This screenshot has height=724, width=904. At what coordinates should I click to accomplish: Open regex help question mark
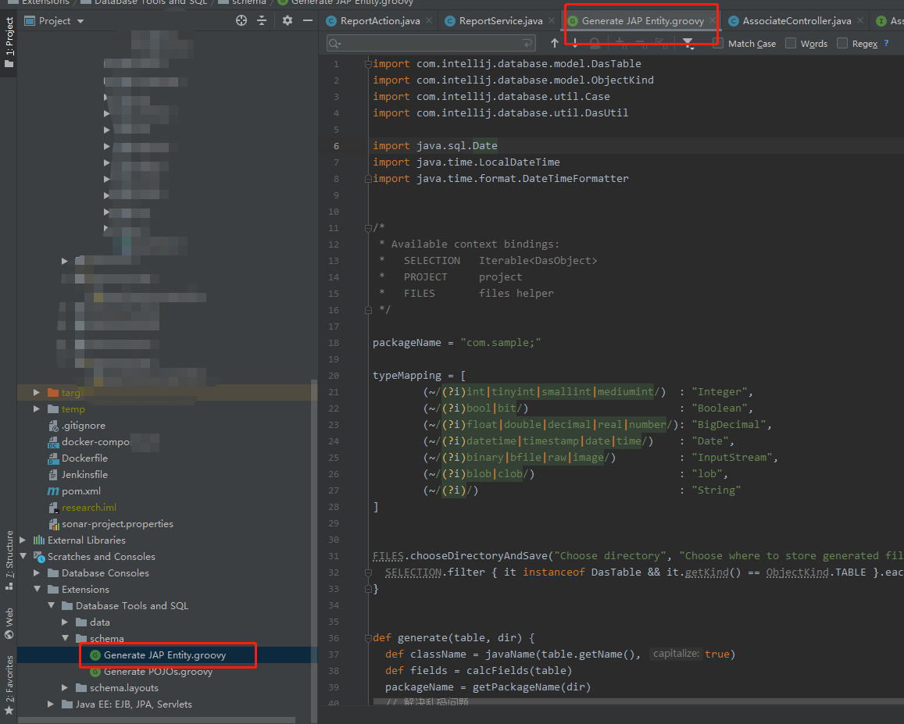[886, 43]
